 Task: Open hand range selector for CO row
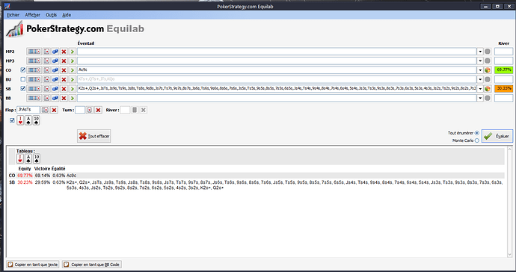34,70
